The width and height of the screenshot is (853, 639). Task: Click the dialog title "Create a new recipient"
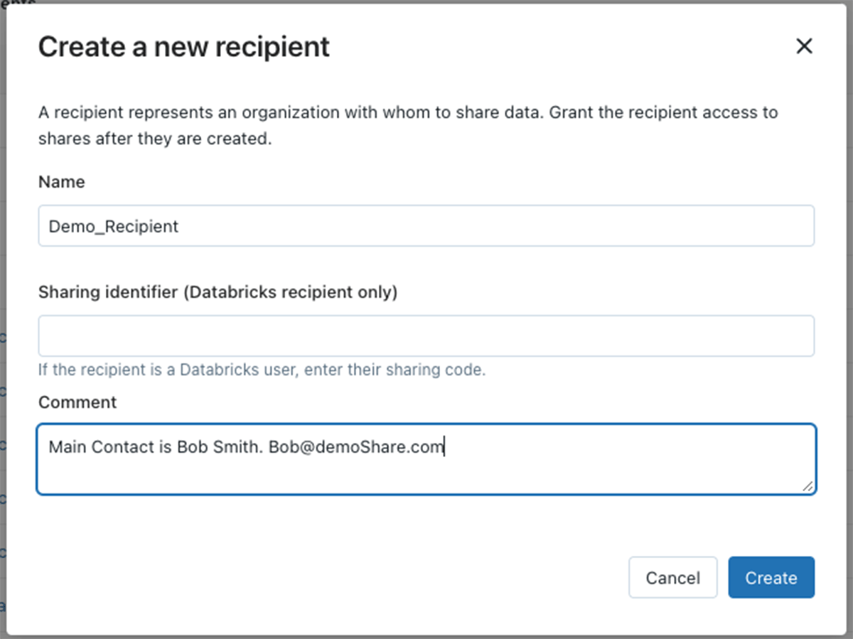coord(183,47)
